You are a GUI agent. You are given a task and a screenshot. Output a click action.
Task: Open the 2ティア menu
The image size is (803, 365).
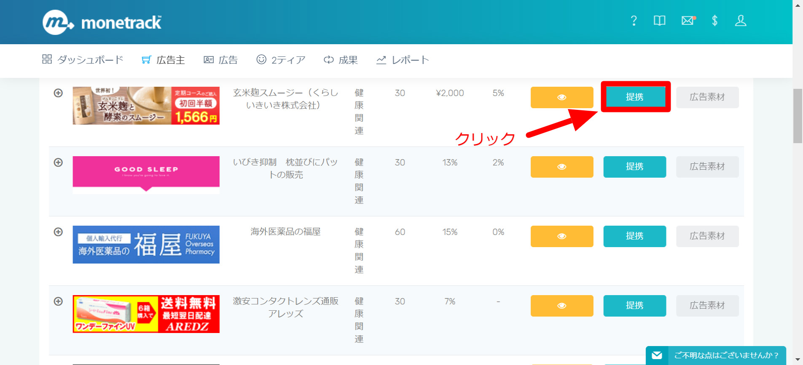click(281, 60)
